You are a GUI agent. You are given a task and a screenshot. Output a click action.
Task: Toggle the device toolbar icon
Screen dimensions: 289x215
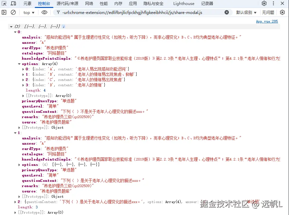click(13, 4)
